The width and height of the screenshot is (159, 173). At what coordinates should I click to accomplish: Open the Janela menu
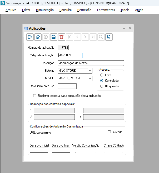click(x=125, y=10)
